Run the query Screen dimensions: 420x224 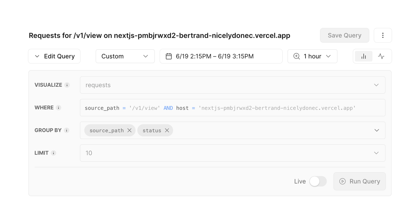[x=362, y=181]
